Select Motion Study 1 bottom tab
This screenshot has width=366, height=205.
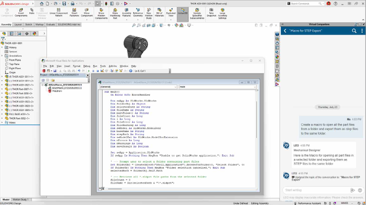[21, 199]
